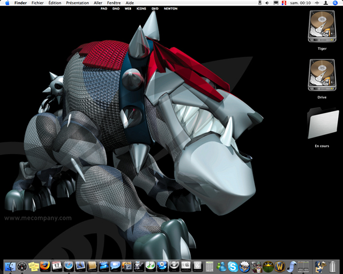Launch World of Warcraft W icon

coord(280,267)
